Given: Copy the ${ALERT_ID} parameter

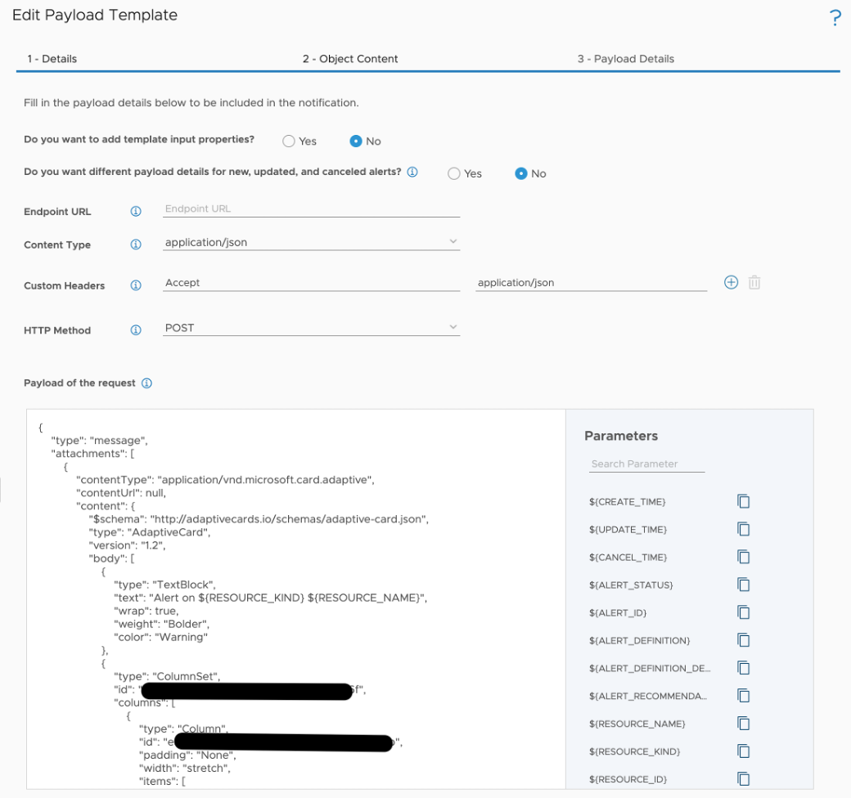Looking at the screenshot, I should 744,612.
